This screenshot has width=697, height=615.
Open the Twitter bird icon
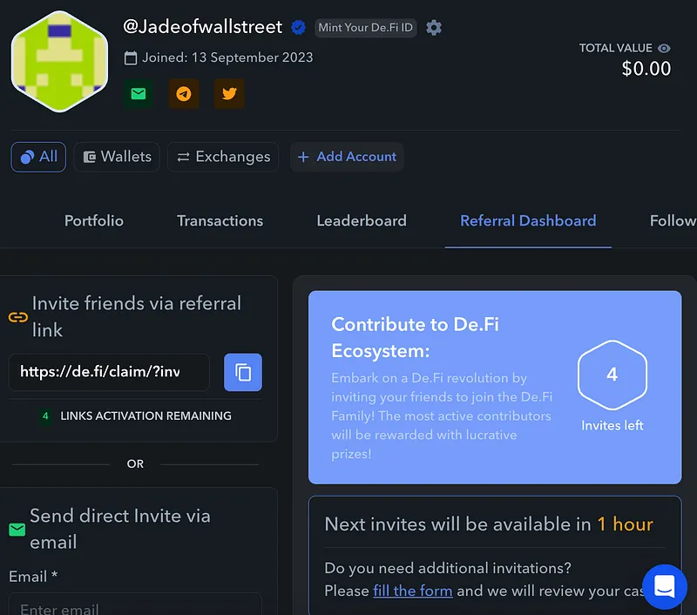click(229, 94)
